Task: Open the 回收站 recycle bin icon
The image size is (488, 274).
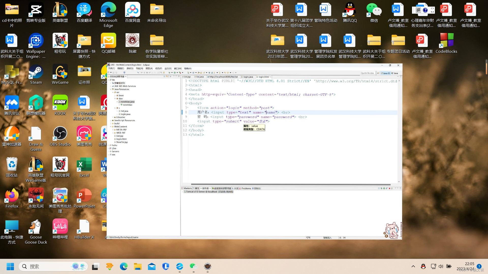Action: pyautogui.click(x=12, y=167)
